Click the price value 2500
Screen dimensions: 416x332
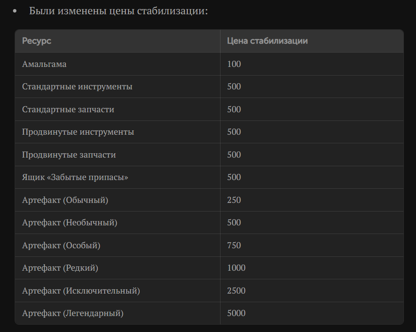coord(236,291)
